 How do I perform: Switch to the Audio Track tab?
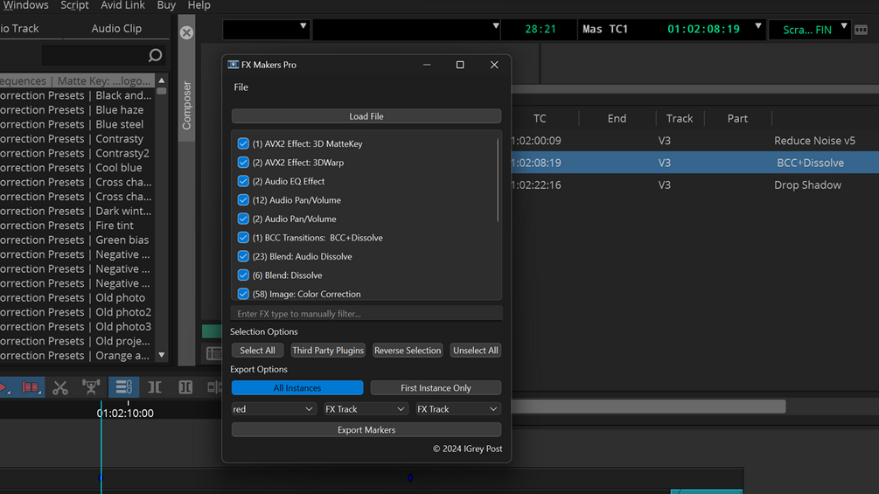[x=19, y=29]
